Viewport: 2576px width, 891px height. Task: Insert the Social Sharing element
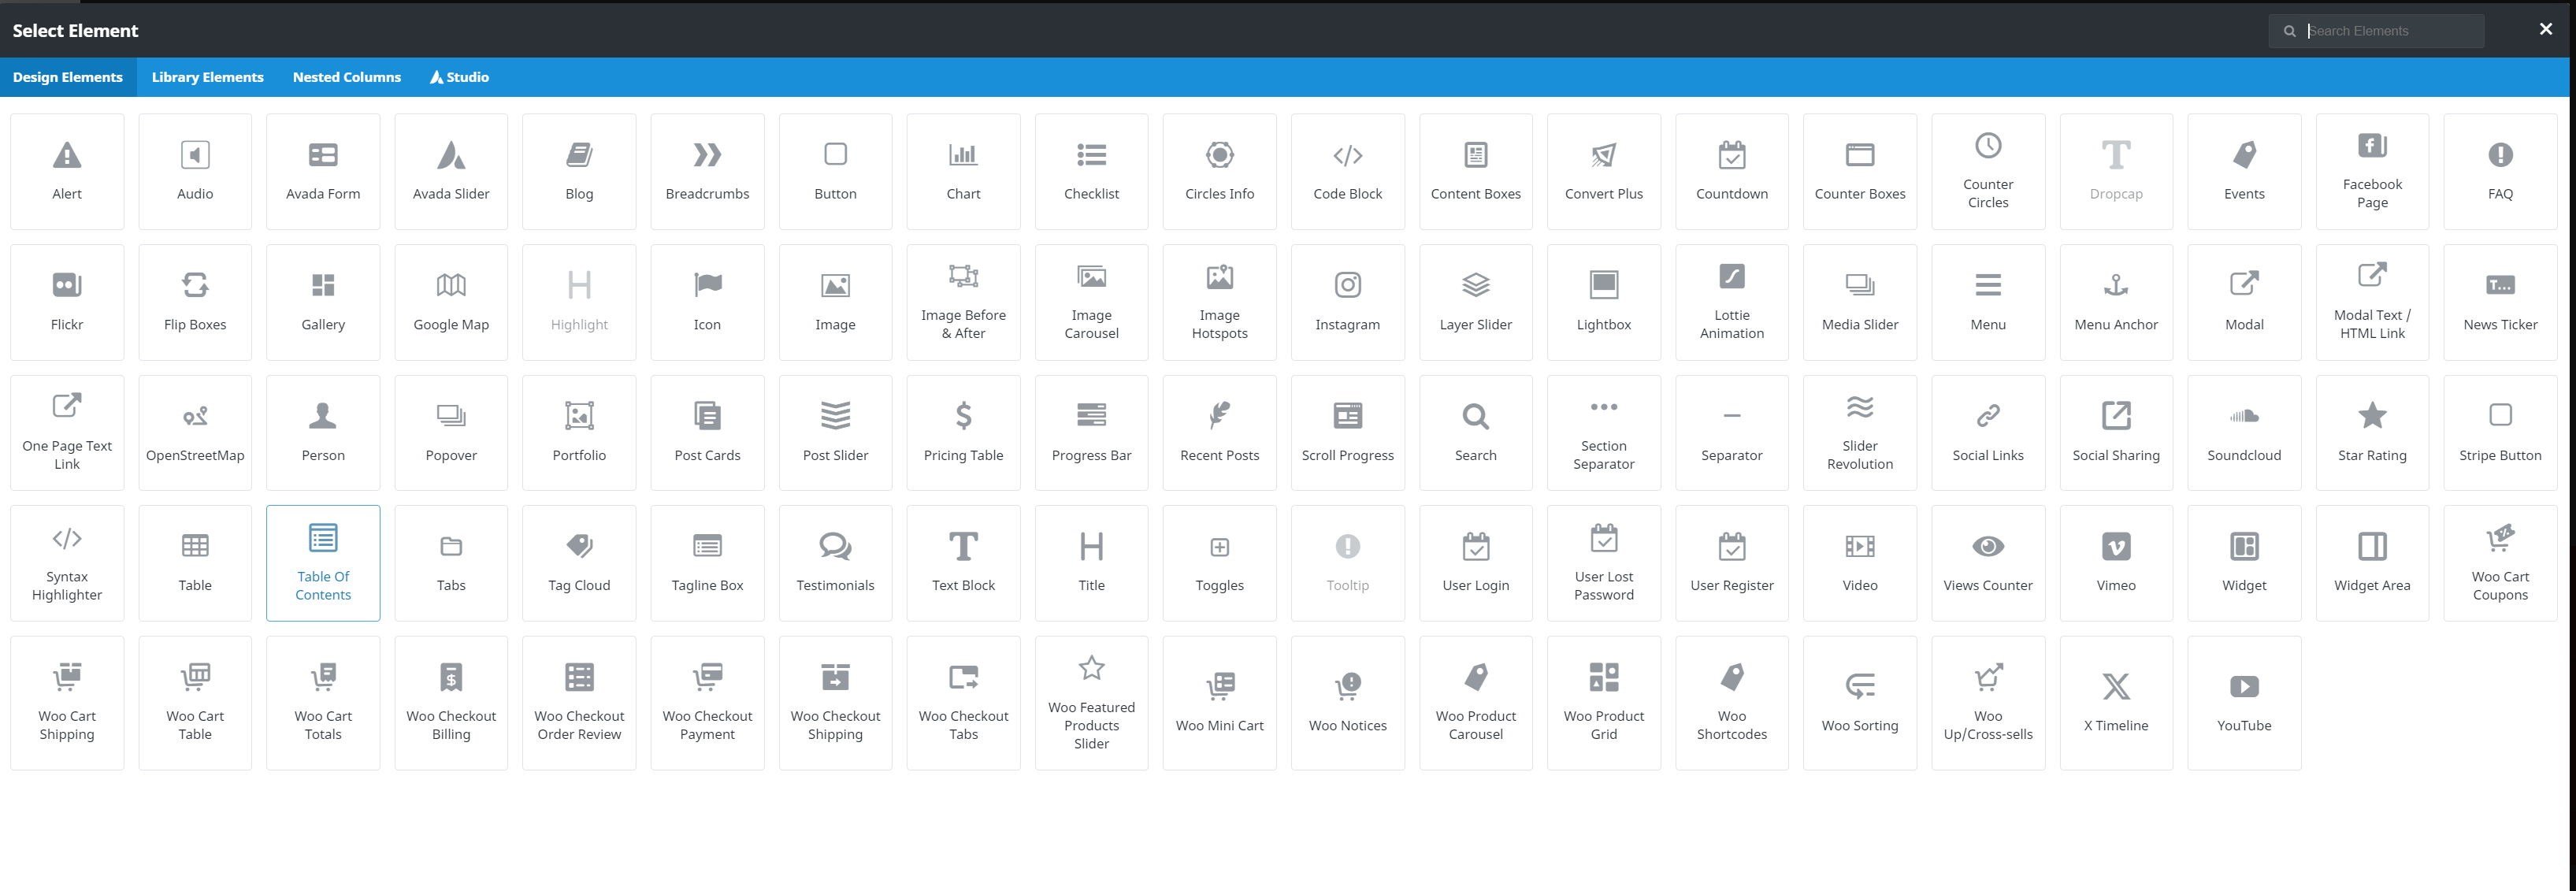[x=2115, y=432]
